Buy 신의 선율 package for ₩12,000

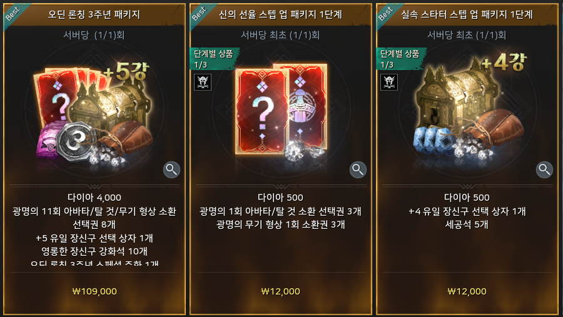click(x=281, y=291)
